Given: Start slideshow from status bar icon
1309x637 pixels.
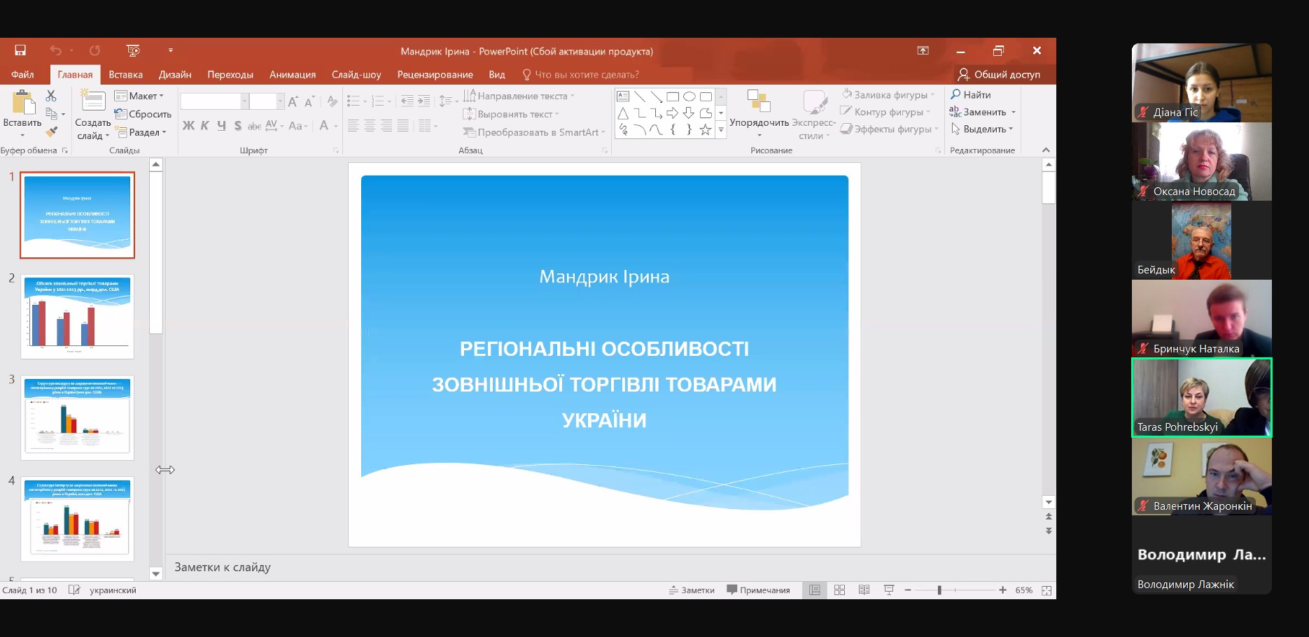Looking at the screenshot, I should [889, 590].
